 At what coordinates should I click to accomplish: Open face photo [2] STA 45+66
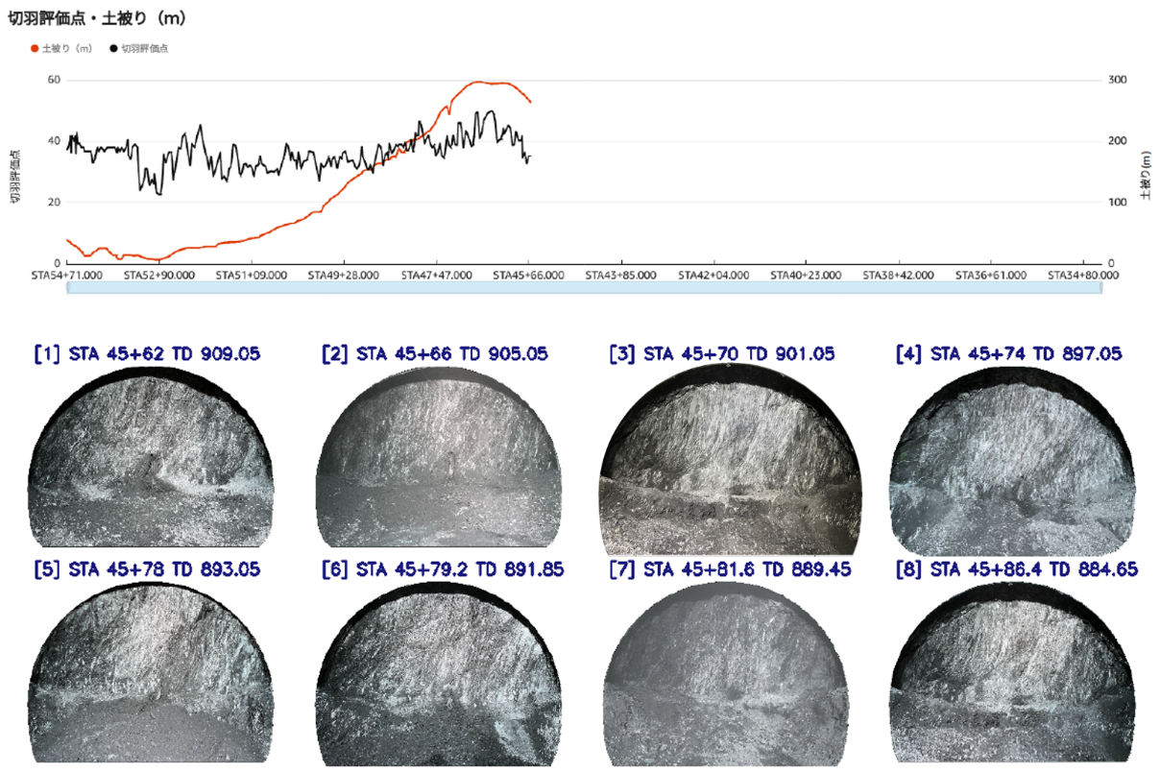click(x=438, y=451)
